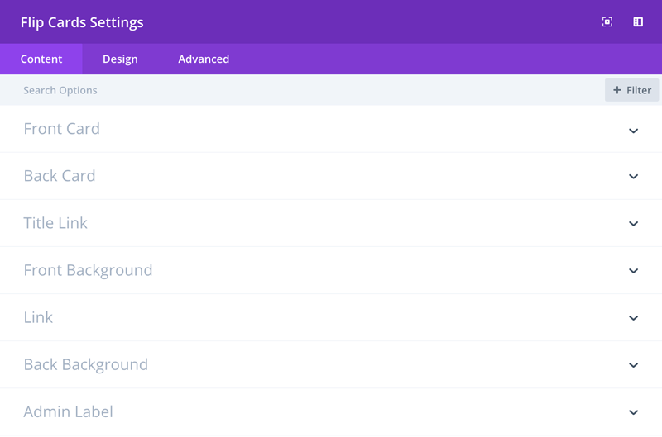Go to the Advanced tab
Image resolution: width=662 pixels, height=437 pixels.
[204, 59]
